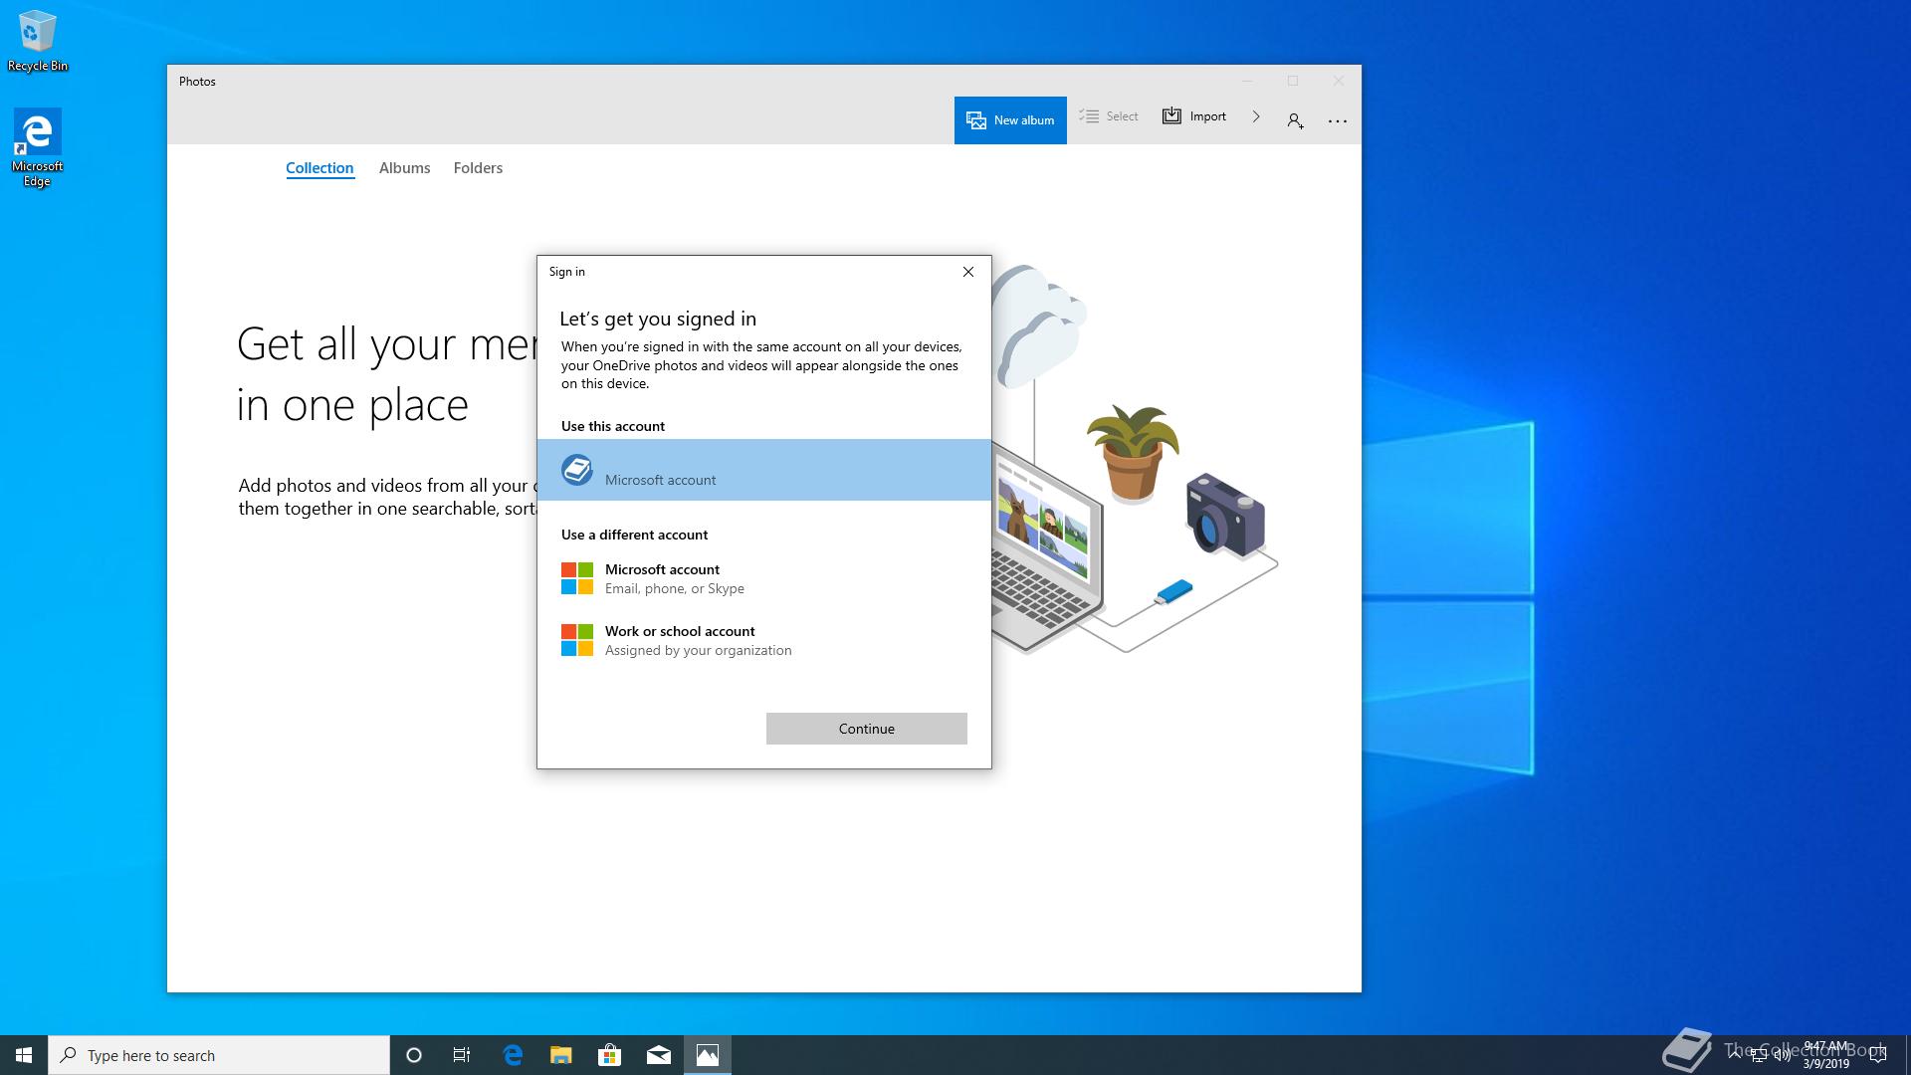Viewport: 1911px width, 1075px height.
Task: Open Task View on taskbar
Action: coord(462,1055)
